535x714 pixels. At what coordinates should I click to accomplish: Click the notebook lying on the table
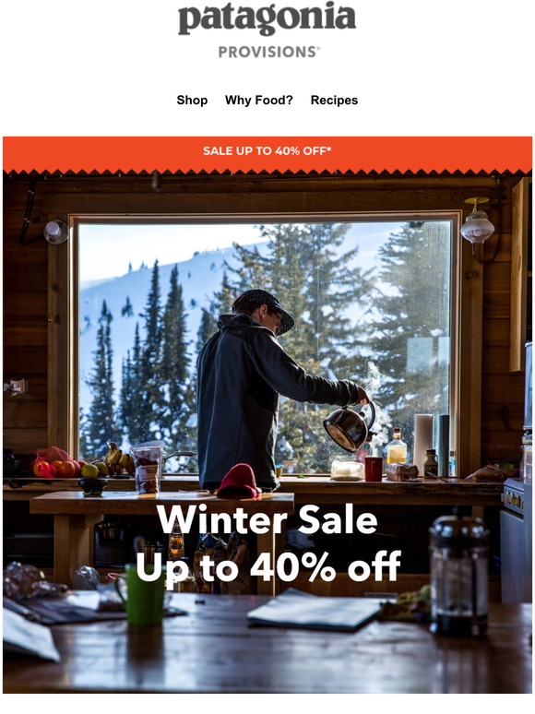pyautogui.click(x=315, y=609)
